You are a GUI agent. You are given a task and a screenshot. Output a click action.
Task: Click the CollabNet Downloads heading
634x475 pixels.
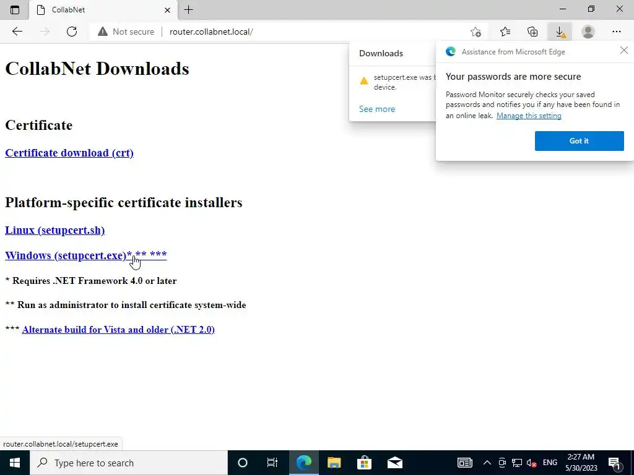97,69
